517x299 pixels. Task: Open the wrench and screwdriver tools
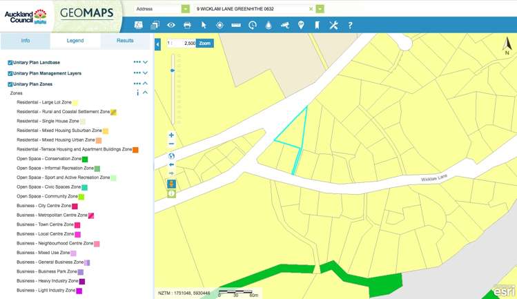tap(333, 25)
